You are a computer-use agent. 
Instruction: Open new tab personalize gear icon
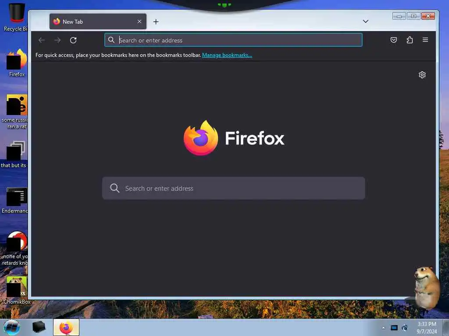[422, 75]
